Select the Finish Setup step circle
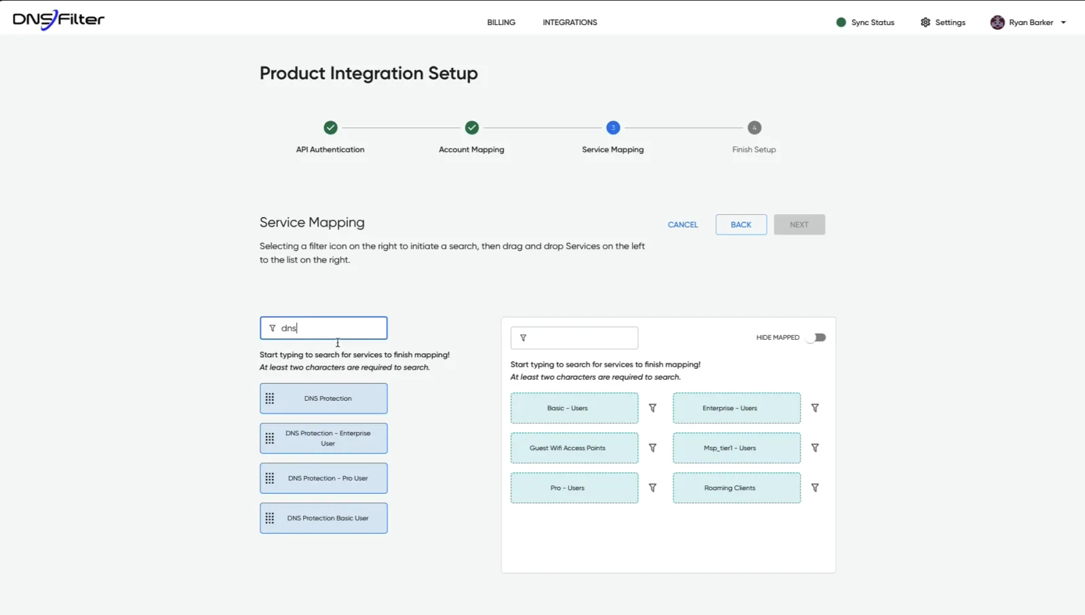This screenshot has height=615, width=1085. coord(754,127)
